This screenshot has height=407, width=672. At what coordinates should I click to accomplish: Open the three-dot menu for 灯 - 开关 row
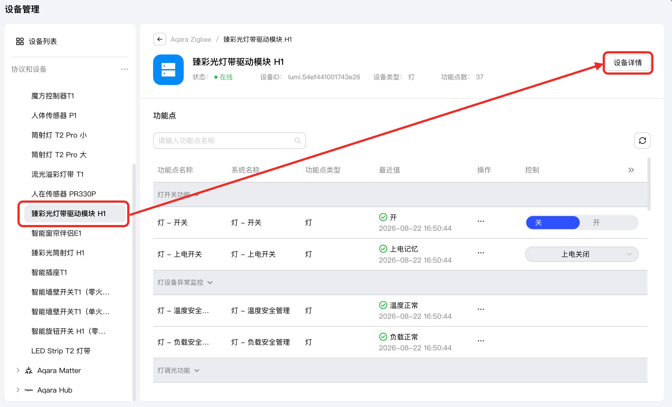click(481, 221)
